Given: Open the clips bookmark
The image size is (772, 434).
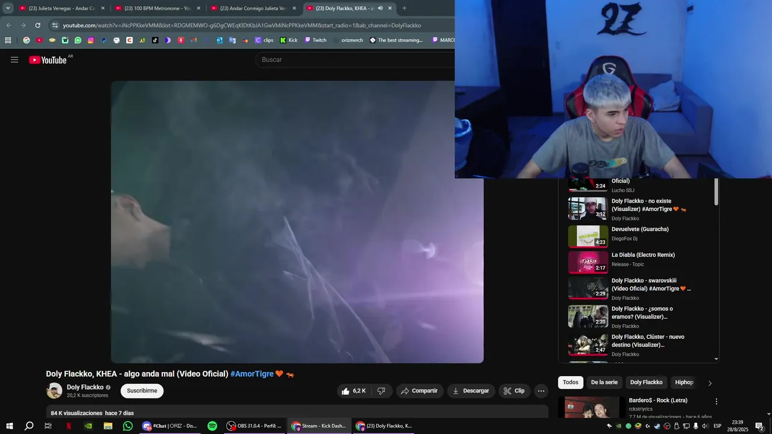Looking at the screenshot, I should [264, 40].
